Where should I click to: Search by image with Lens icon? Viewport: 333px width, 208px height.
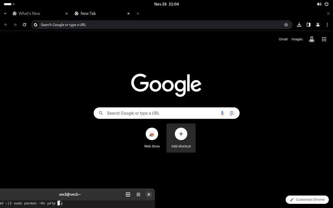[x=232, y=113]
